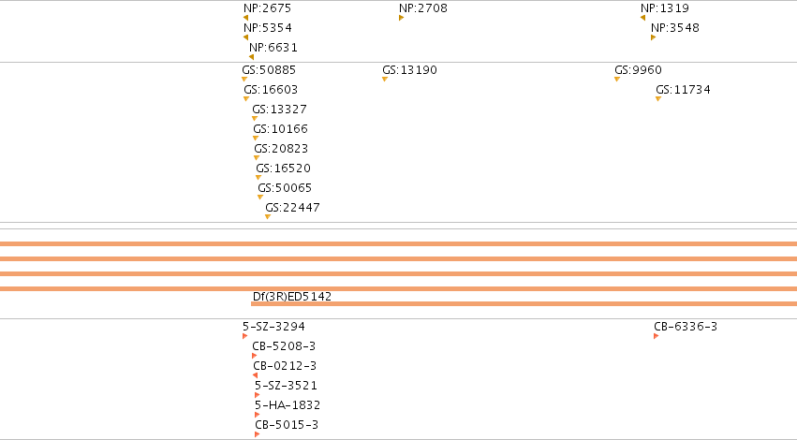This screenshot has width=797, height=440.
Task: Click the NP:6631 insertion marker triangle
Action: point(252,57)
